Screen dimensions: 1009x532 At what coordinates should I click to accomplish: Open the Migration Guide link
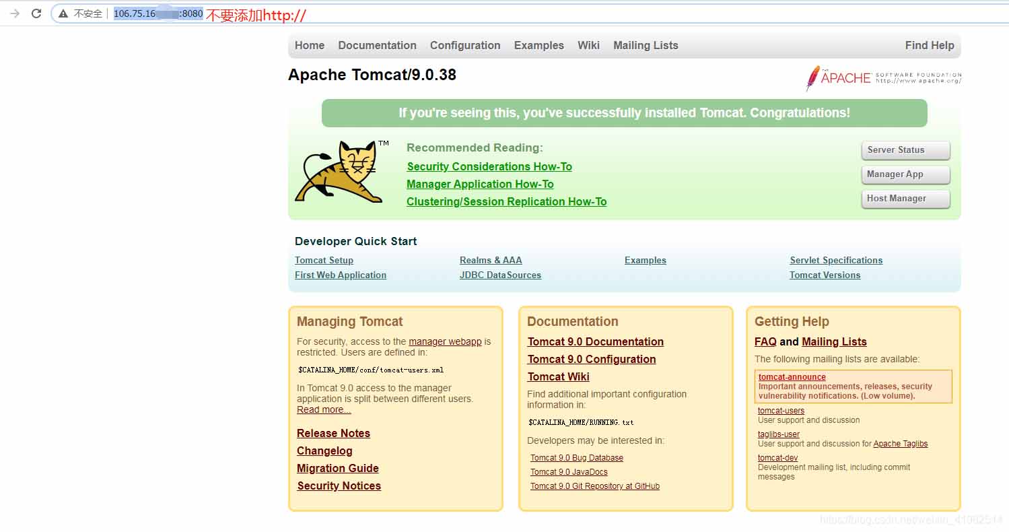(337, 468)
